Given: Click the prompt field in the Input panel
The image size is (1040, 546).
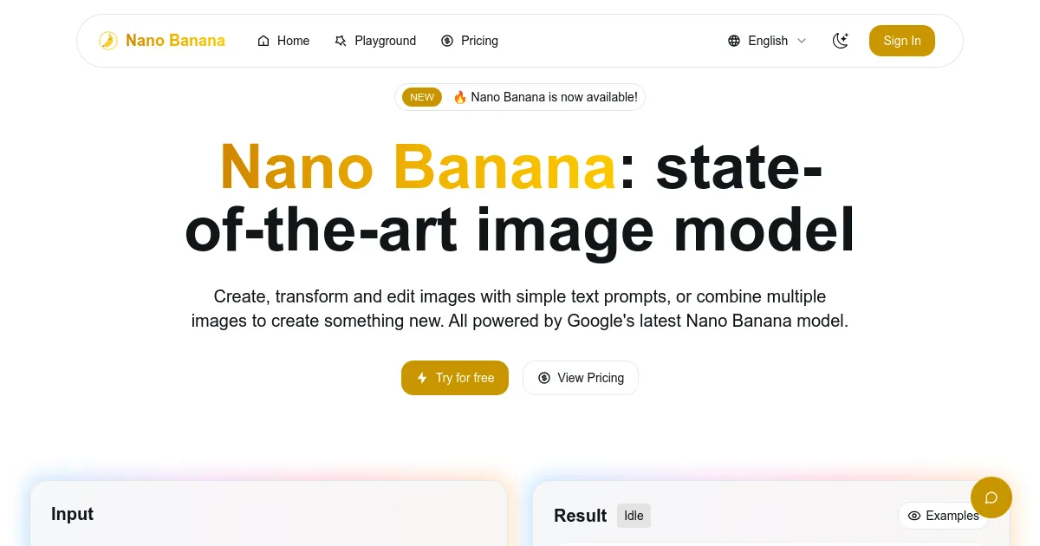Looking at the screenshot, I should point(269,543).
